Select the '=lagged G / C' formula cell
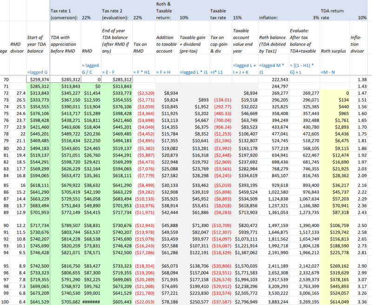 coord(90,68)
